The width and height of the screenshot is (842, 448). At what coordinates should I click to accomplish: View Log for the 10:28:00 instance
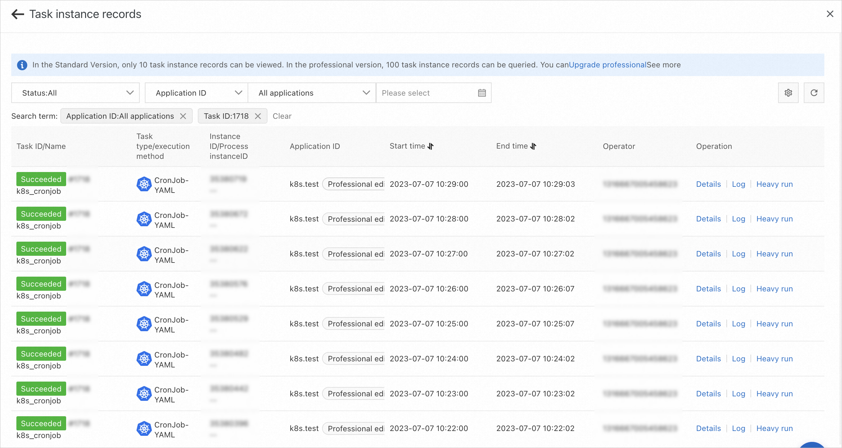[738, 219]
